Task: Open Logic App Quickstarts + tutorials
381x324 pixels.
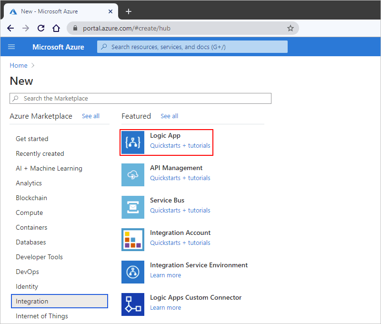Action: tap(180, 146)
